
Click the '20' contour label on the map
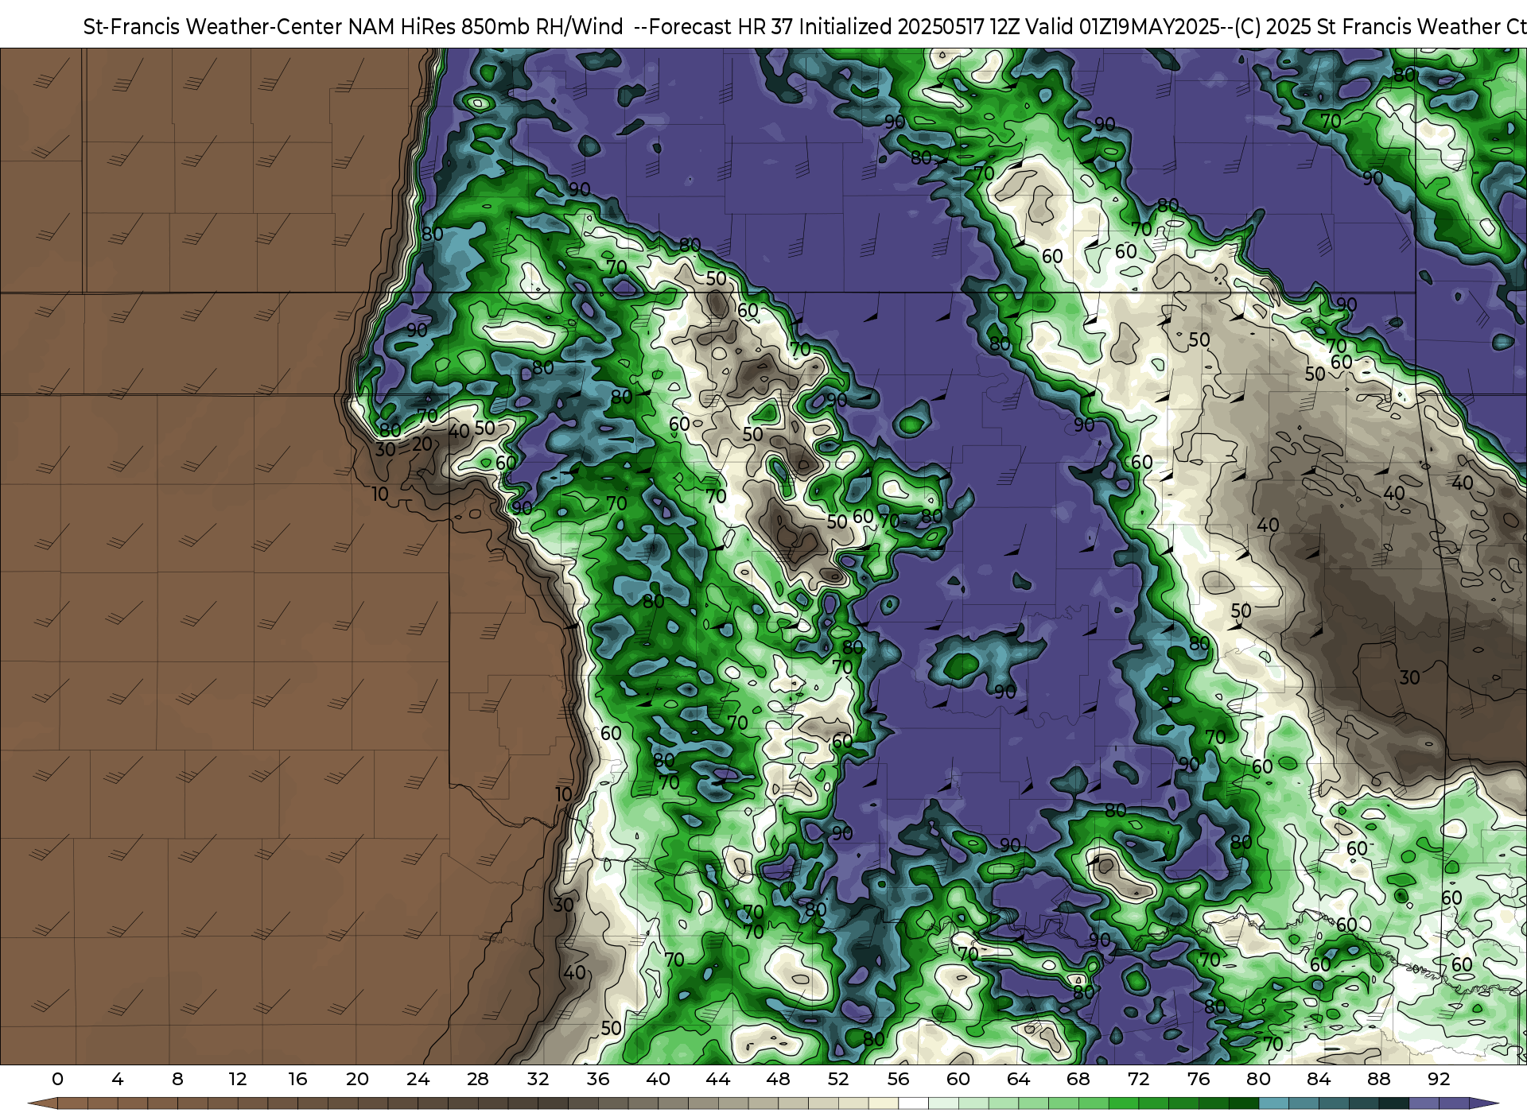pyautogui.click(x=422, y=444)
